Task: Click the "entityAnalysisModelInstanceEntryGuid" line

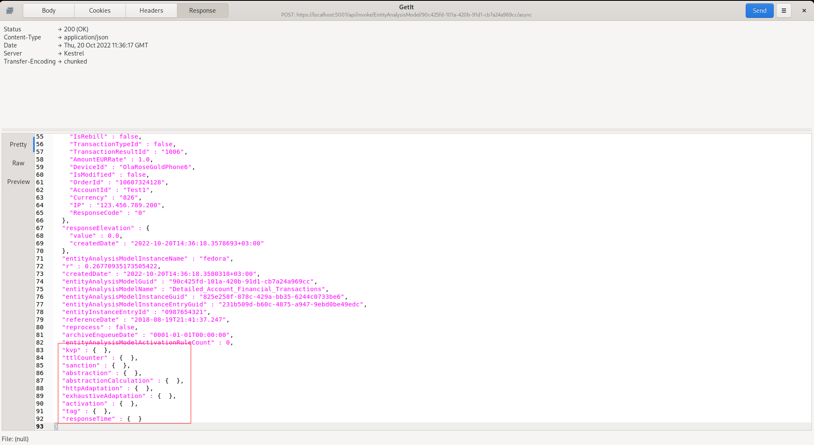Action: click(x=214, y=304)
